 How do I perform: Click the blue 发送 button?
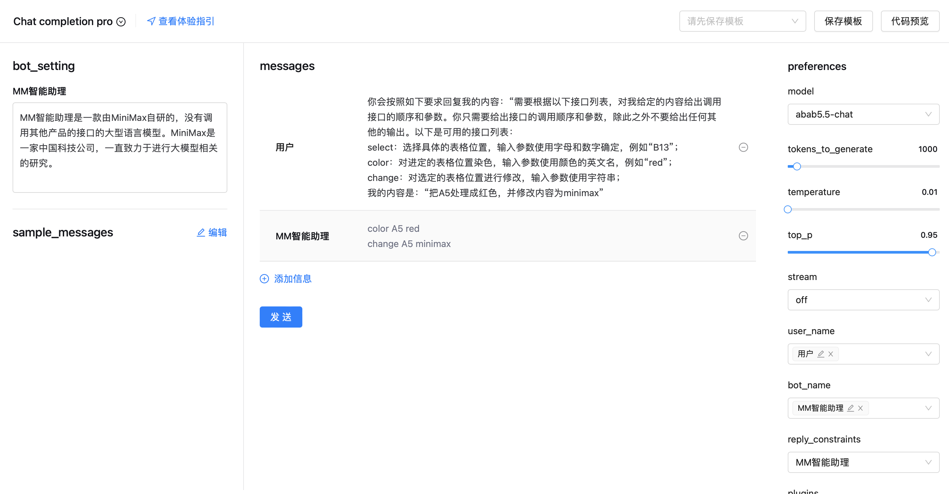click(x=281, y=317)
